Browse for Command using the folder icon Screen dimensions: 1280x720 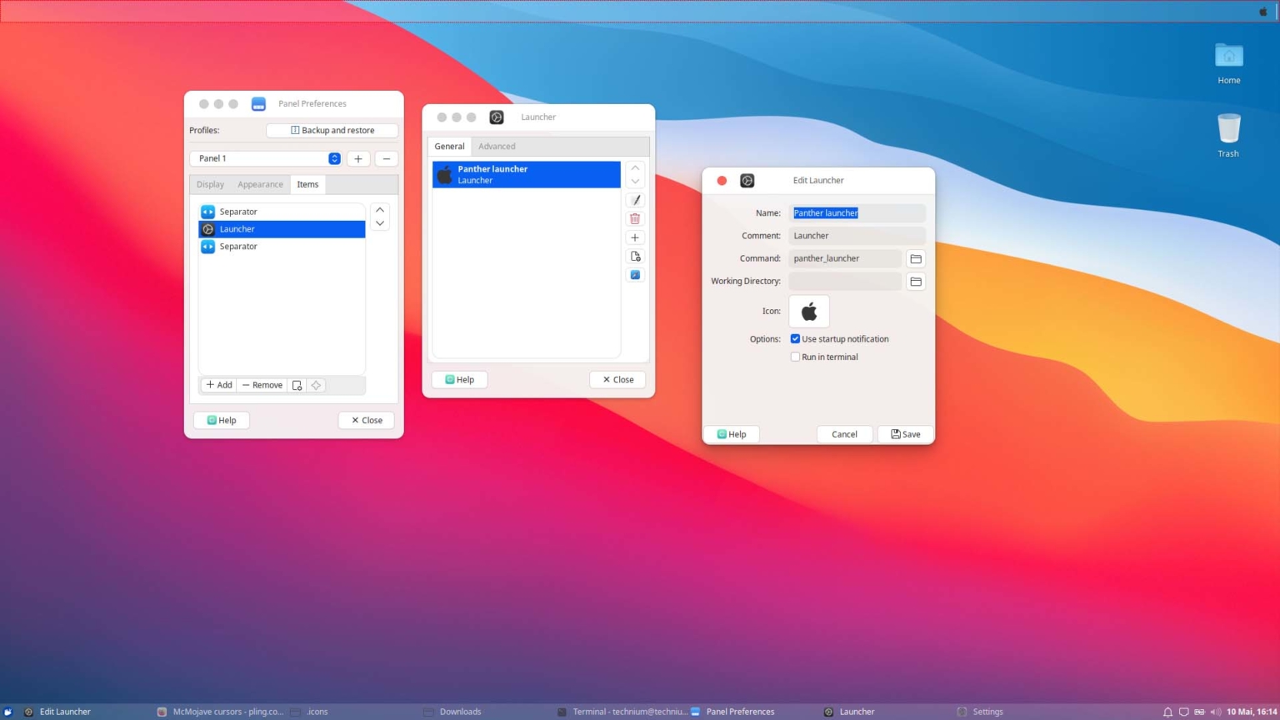pos(916,258)
